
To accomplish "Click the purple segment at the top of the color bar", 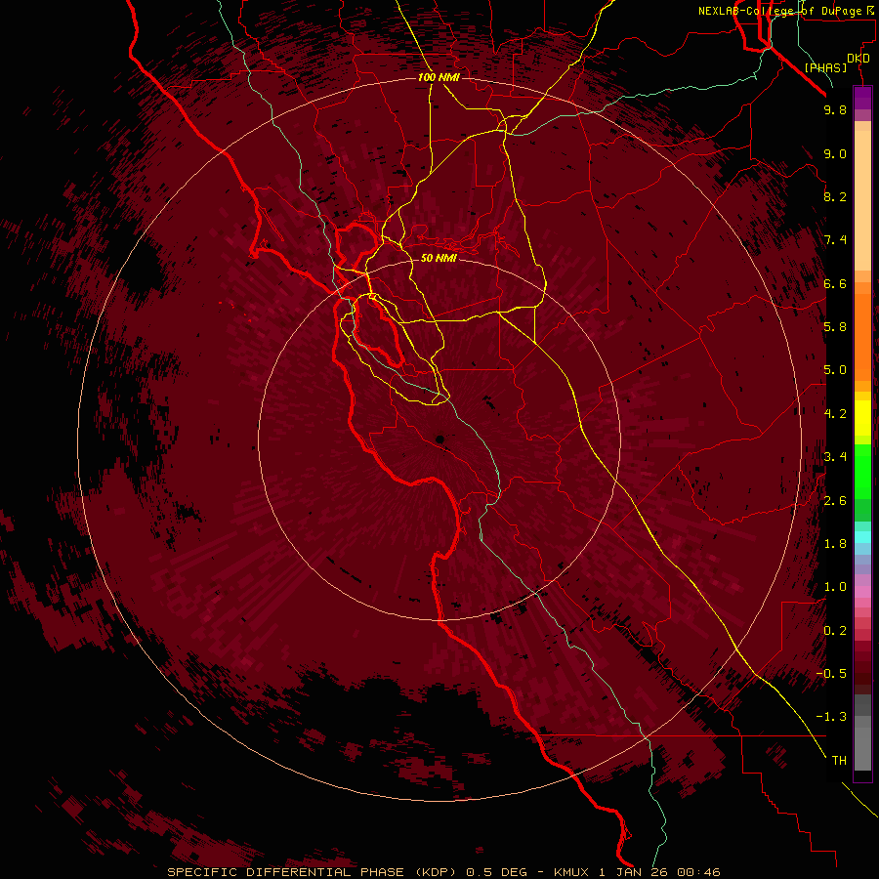I will 862,98.
